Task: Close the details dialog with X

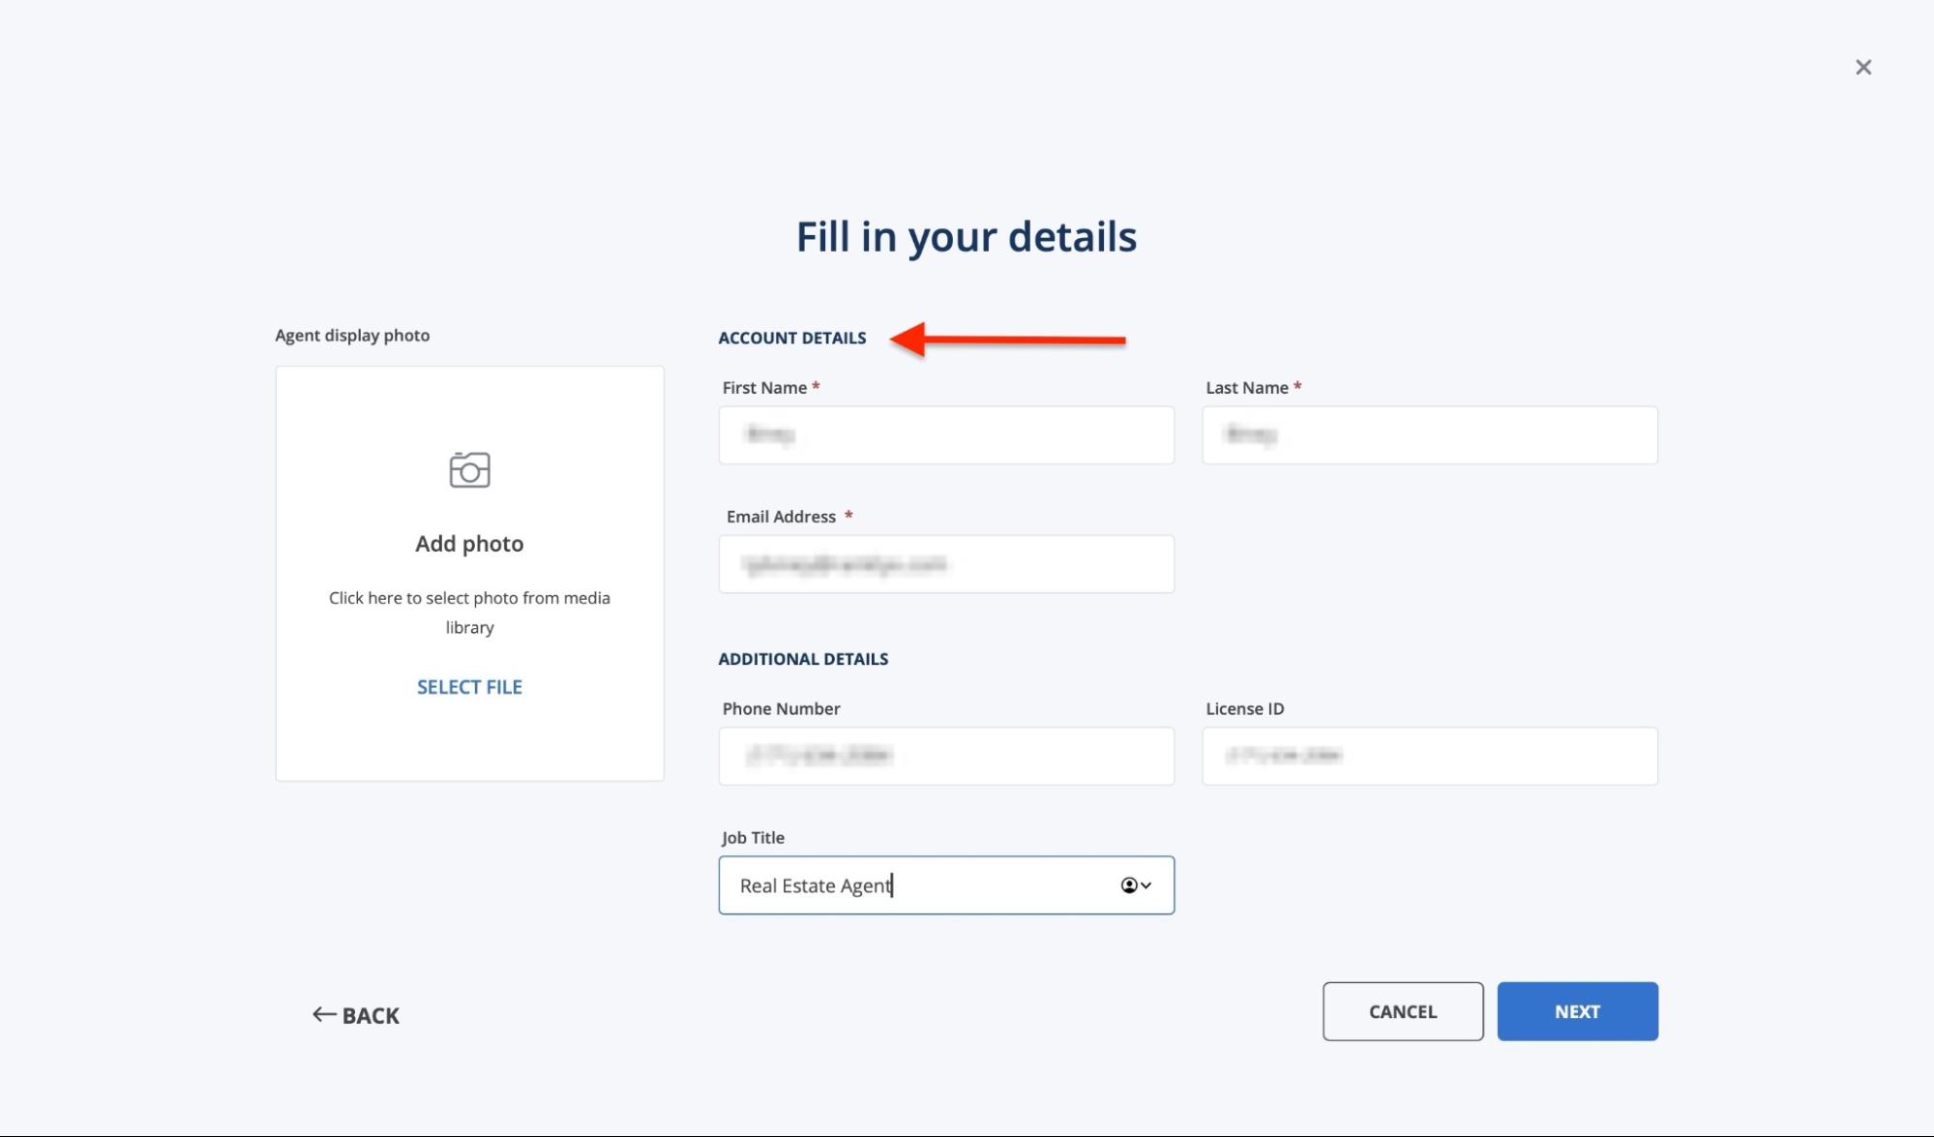Action: 1862,67
